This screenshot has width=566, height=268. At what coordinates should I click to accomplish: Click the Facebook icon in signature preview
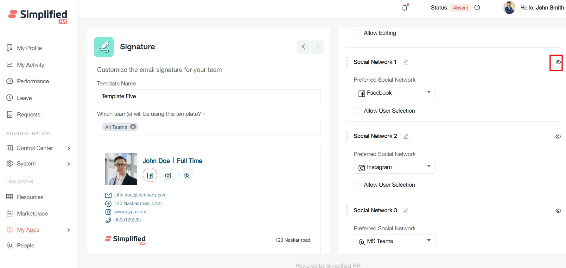(150, 175)
